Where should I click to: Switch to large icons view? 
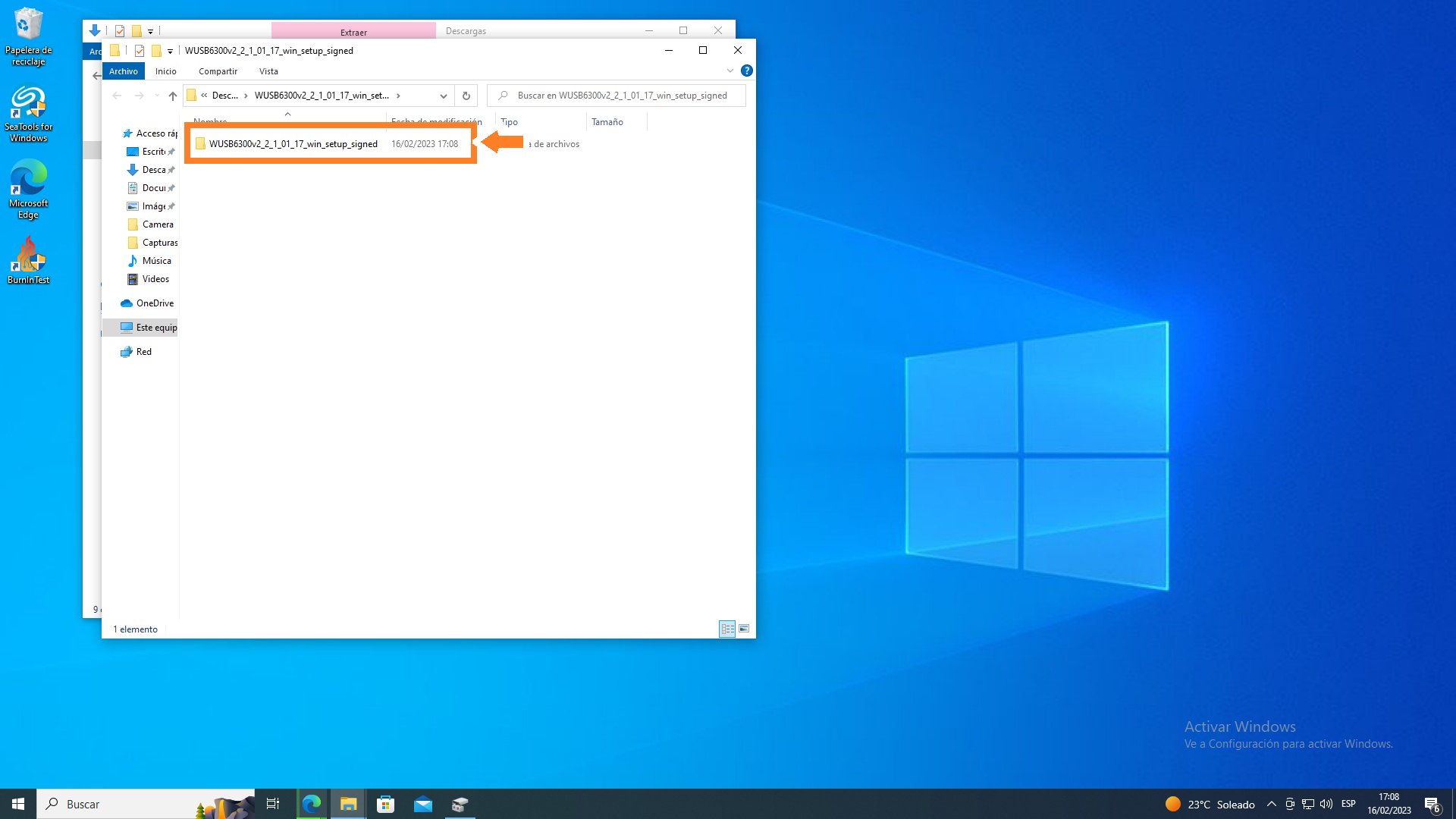744,629
